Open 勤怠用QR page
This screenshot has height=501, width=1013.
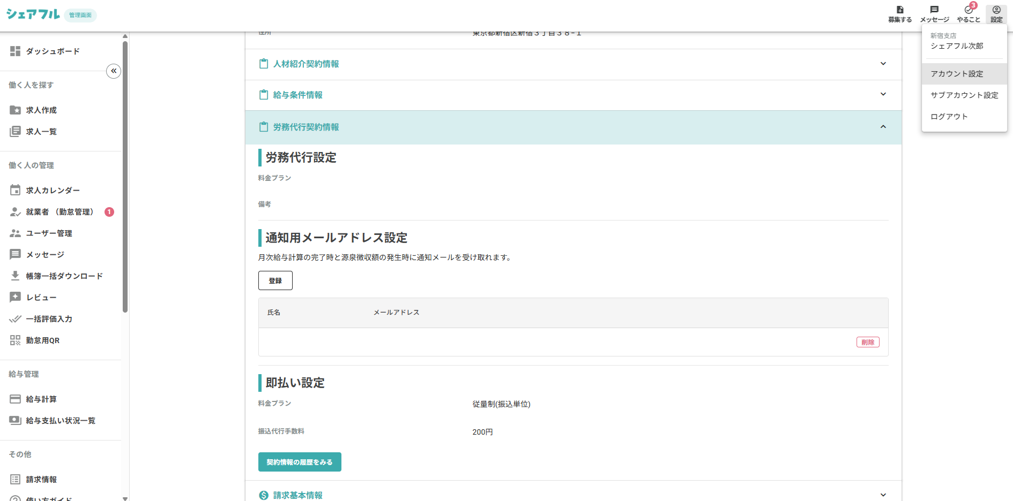pyautogui.click(x=43, y=340)
